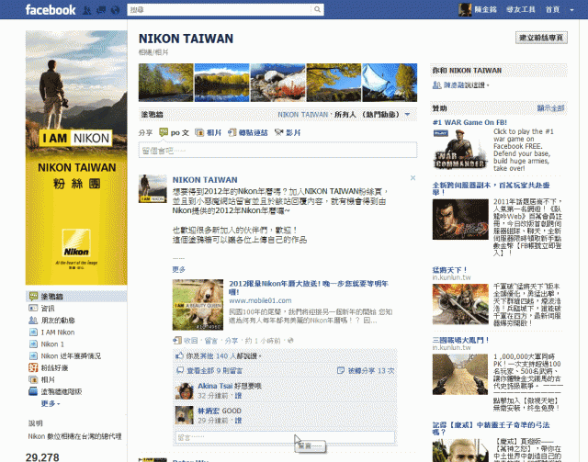
Task: Open the messages icon in the top bar
Action: 101,10
